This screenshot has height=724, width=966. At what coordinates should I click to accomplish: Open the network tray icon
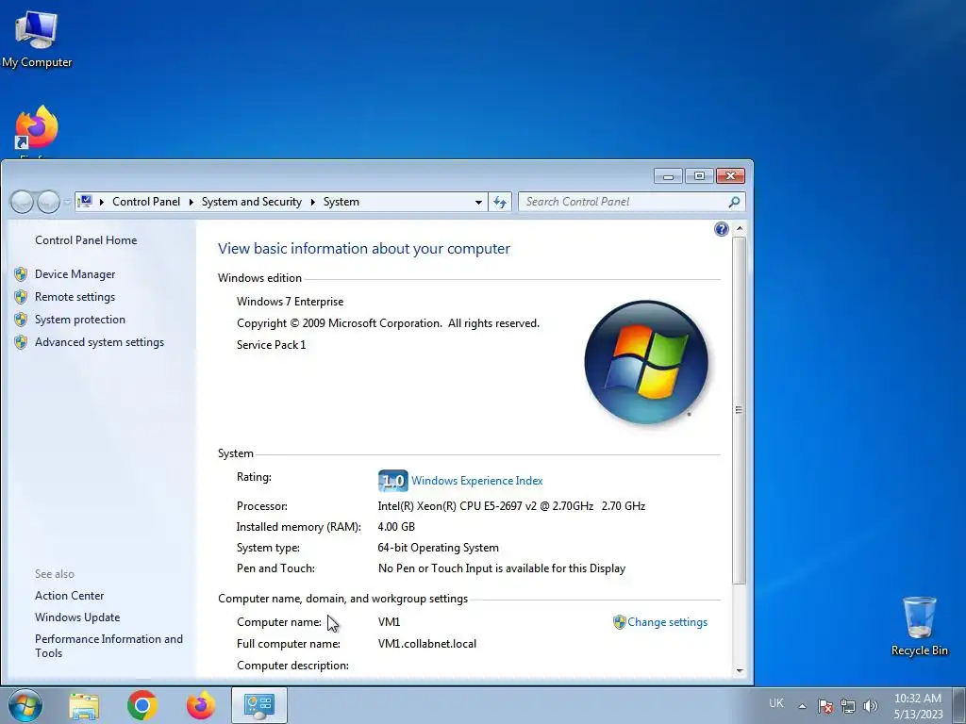tap(848, 706)
